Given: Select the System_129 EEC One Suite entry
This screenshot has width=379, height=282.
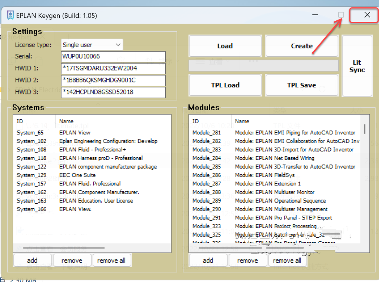Looking at the screenshot, I should 92,175.
